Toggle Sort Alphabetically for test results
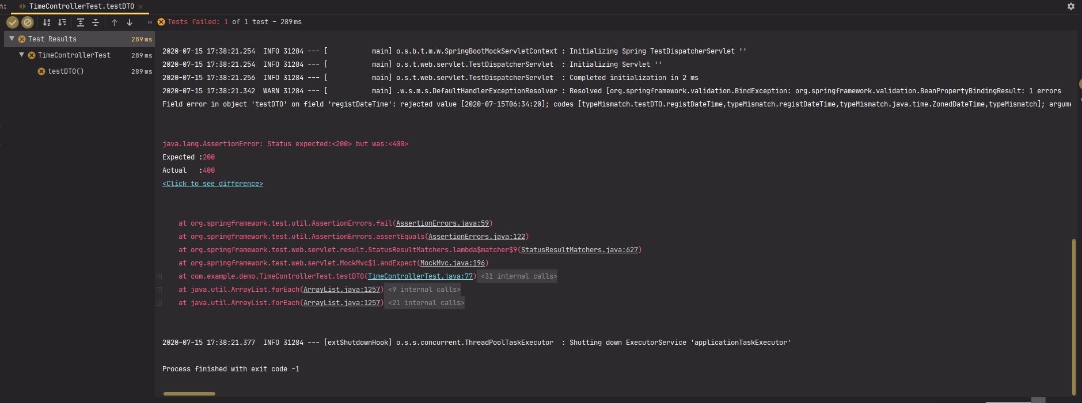Viewport: 1082px width, 403px height. (47, 22)
